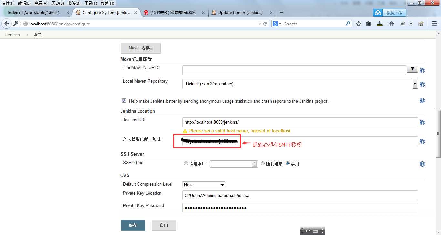Viewport: 441px width, 235px height.
Task: Close the Update Center tab
Action: (271, 13)
